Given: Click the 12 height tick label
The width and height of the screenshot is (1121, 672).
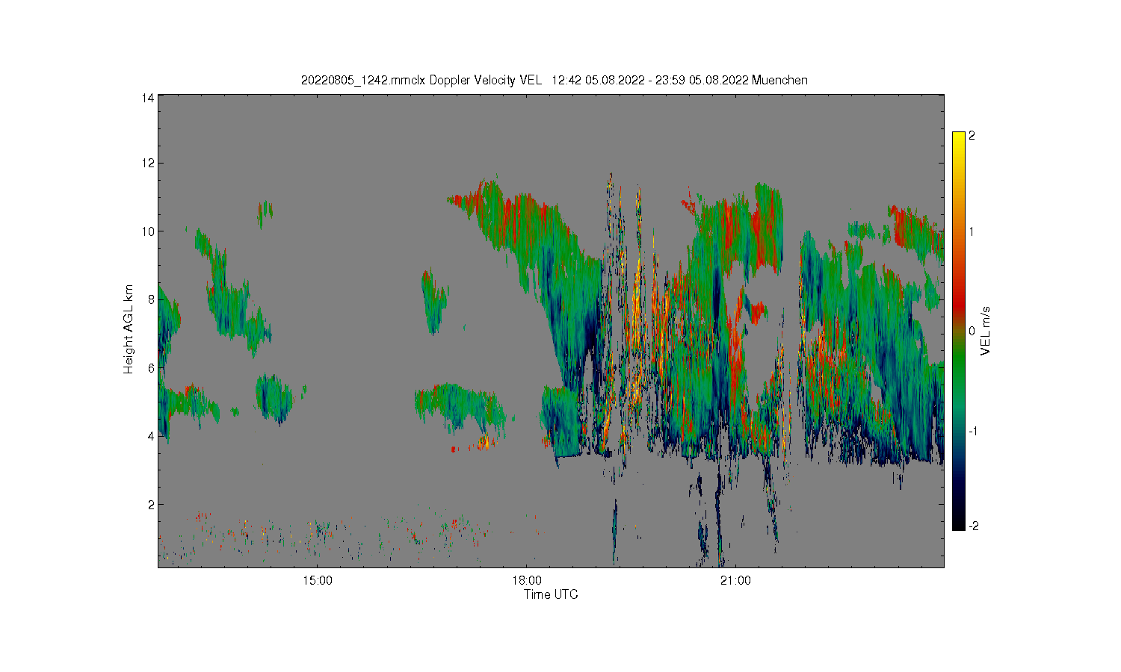Looking at the screenshot, I should point(148,163).
